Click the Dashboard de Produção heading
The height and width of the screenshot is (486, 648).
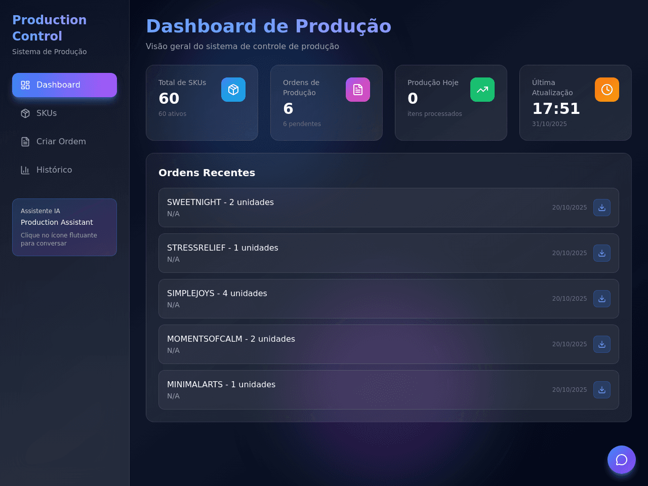[268, 26]
